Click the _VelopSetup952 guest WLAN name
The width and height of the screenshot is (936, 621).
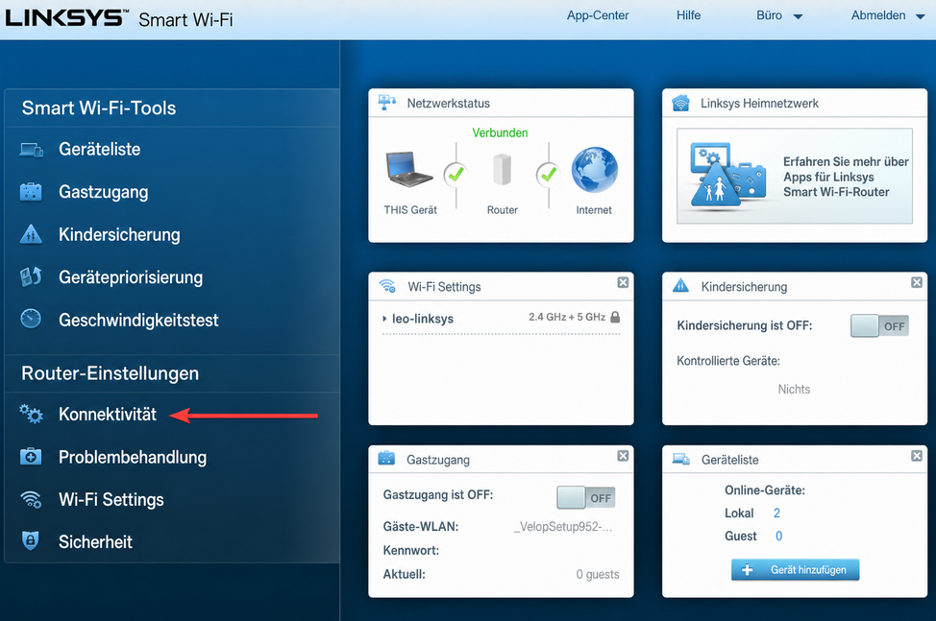click(x=562, y=527)
